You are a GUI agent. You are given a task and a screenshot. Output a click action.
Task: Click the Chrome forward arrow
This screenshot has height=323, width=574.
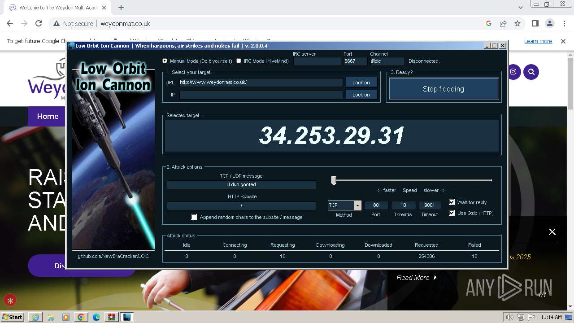coord(24,24)
